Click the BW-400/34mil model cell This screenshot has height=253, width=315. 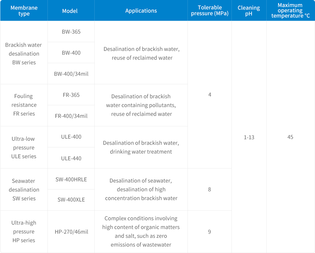71,74
